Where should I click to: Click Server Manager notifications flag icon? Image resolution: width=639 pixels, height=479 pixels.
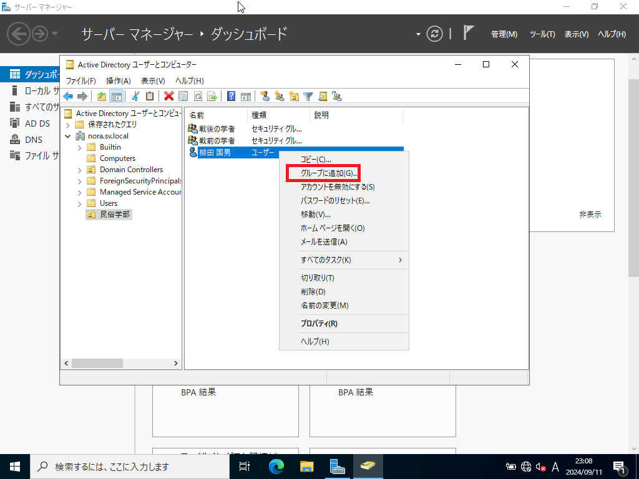click(x=469, y=32)
